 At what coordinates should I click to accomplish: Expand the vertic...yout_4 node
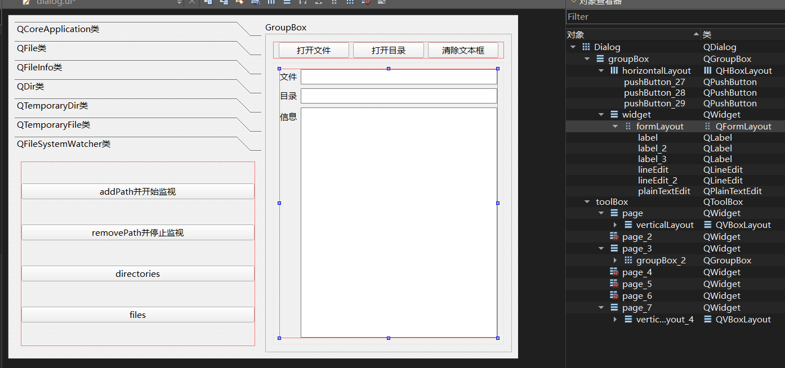615,320
